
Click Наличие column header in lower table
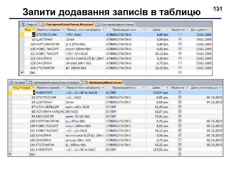[x=179, y=87]
